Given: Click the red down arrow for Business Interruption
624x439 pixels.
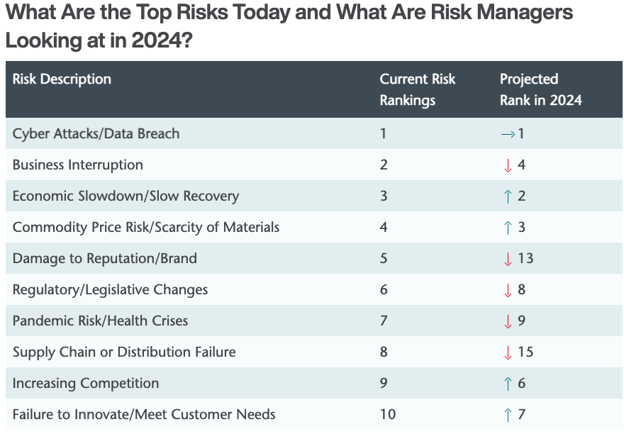Looking at the screenshot, I should click(508, 165).
